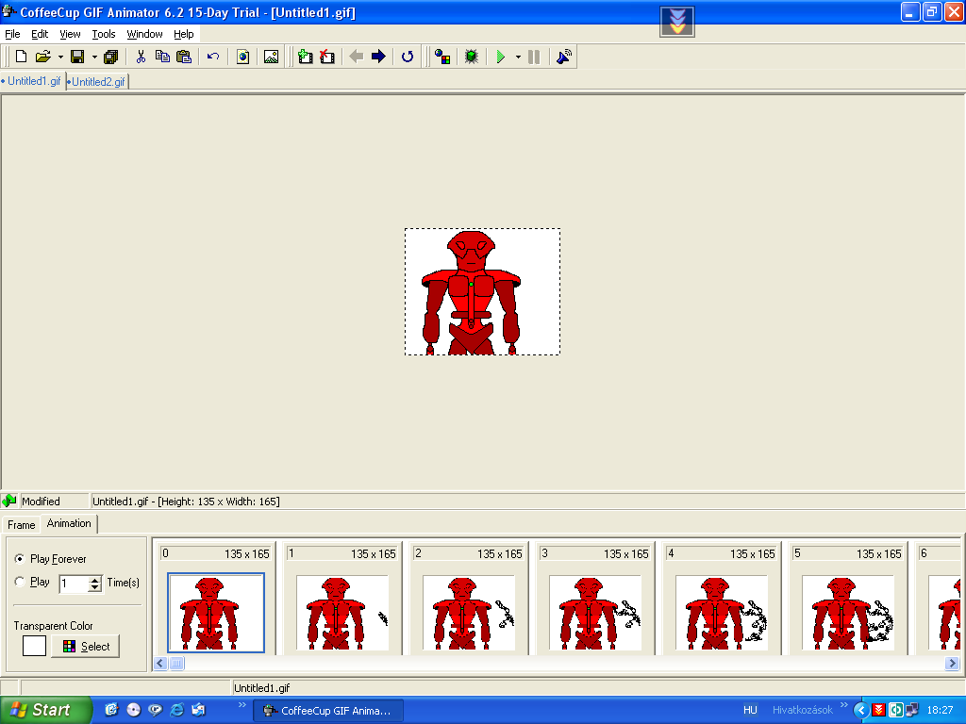Click the white Transparent Color swatch
Image resolution: width=966 pixels, height=724 pixels.
pos(35,646)
